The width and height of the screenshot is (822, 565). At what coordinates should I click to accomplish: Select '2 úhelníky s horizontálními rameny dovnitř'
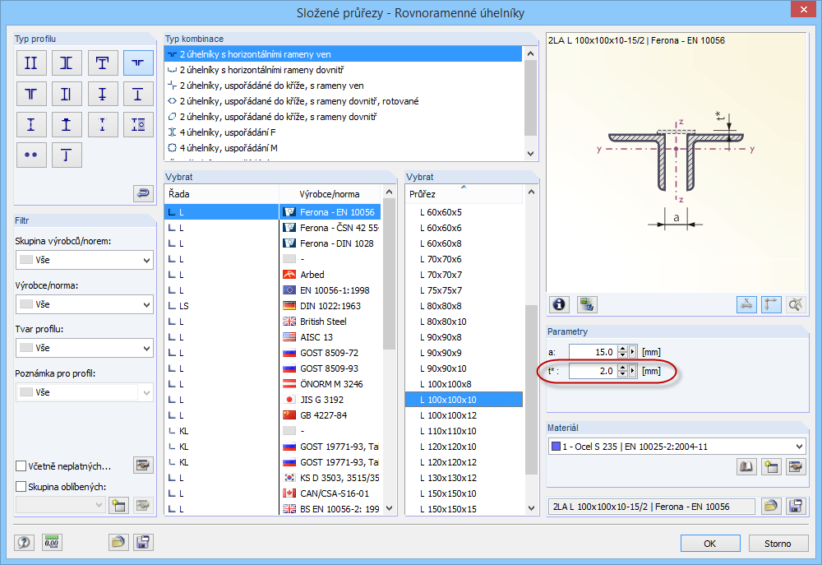coord(344,70)
